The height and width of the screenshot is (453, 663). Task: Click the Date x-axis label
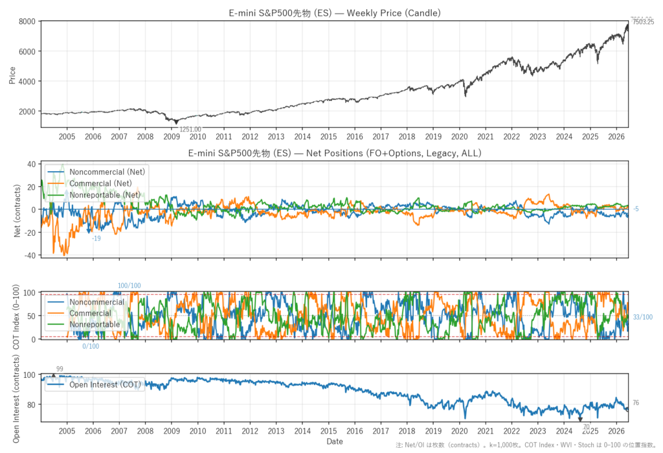(335, 441)
